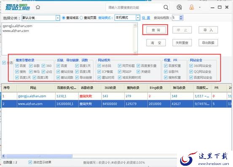Open the 设置 link
233x167 pixels.
point(146,18)
